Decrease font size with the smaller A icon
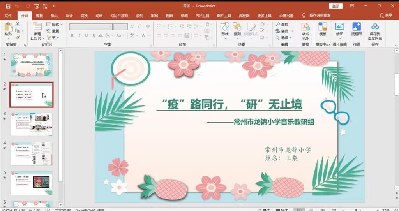The image size is (399, 211). [x=139, y=27]
